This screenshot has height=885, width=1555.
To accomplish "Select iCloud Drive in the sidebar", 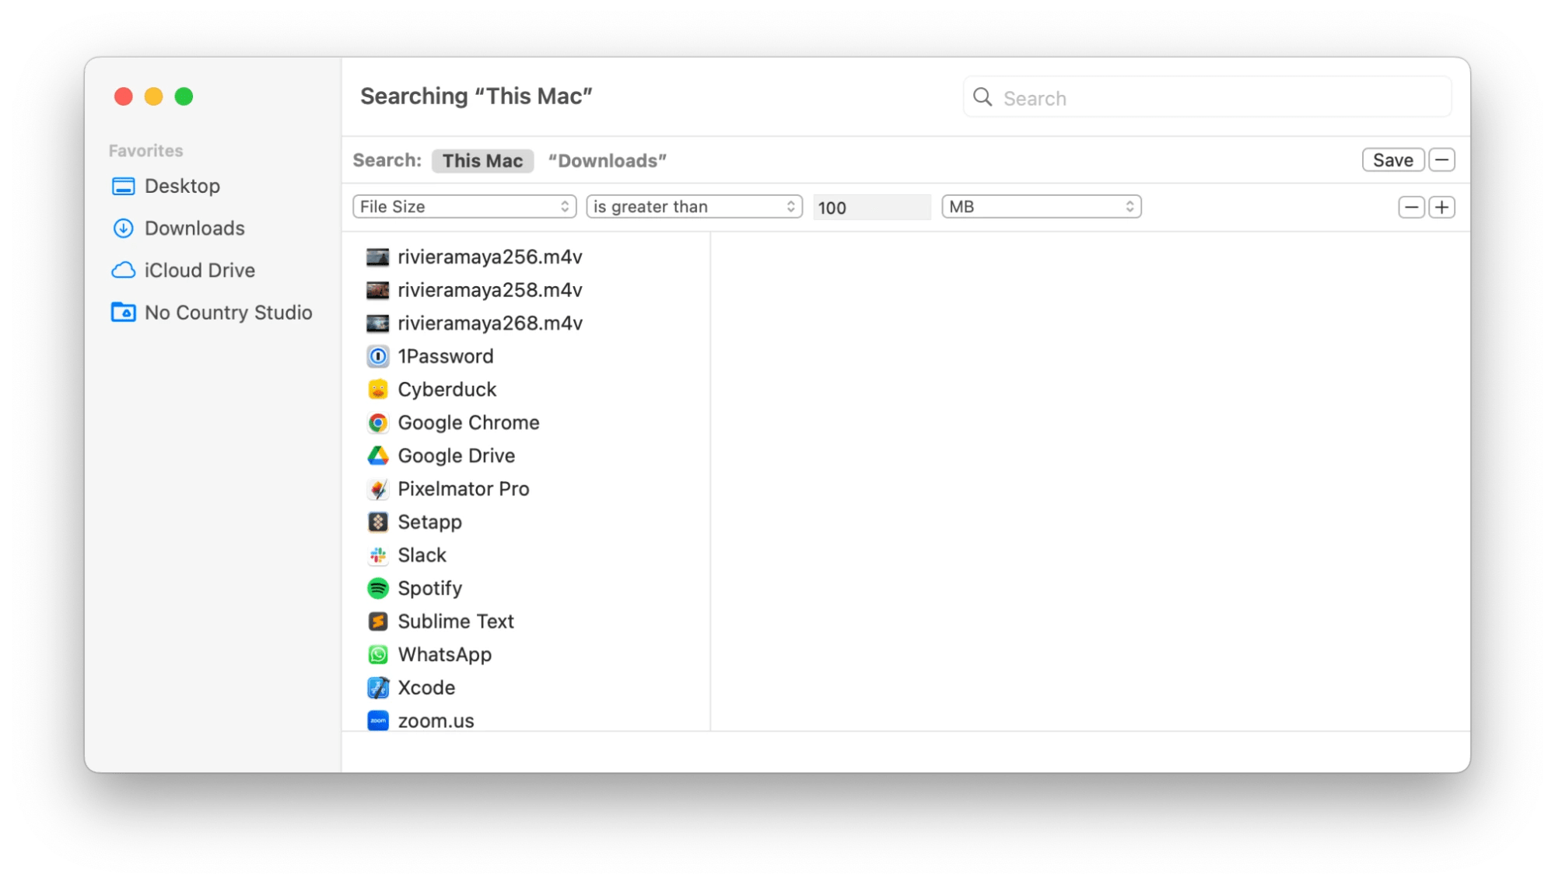I will point(199,270).
